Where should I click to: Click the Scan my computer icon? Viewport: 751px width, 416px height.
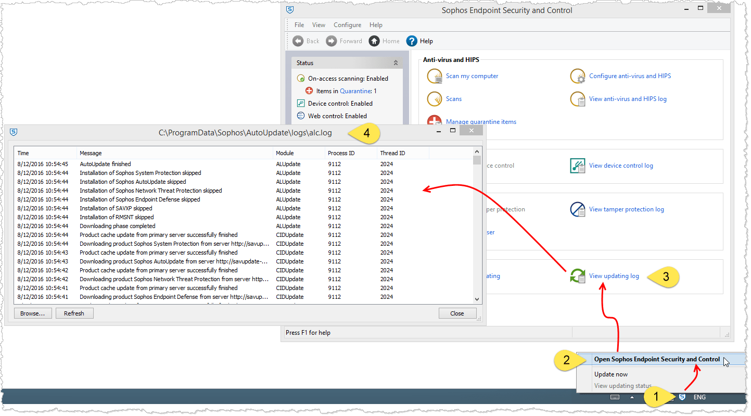[435, 77]
